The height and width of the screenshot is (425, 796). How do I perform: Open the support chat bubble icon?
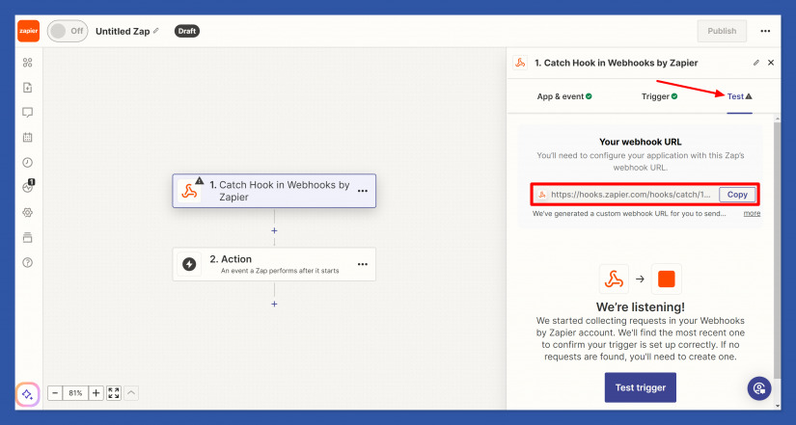[x=759, y=388]
